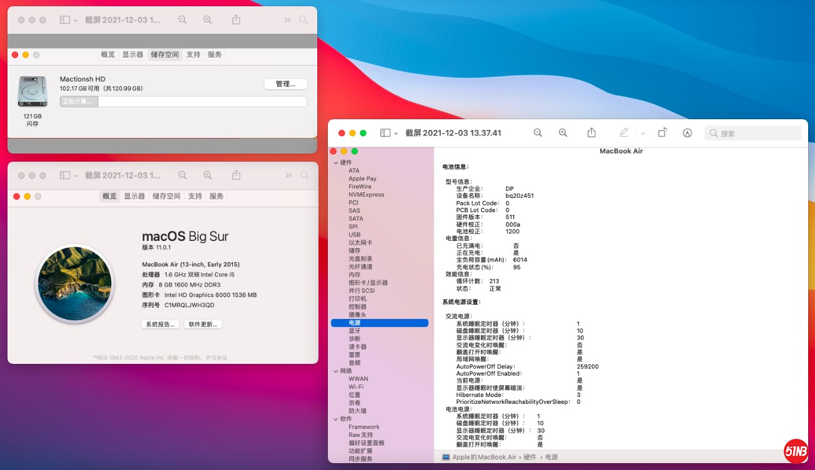Screen dimensions: 815x470
Task: Zoom in on the 13.37.41 screenshot window
Action: tap(563, 133)
